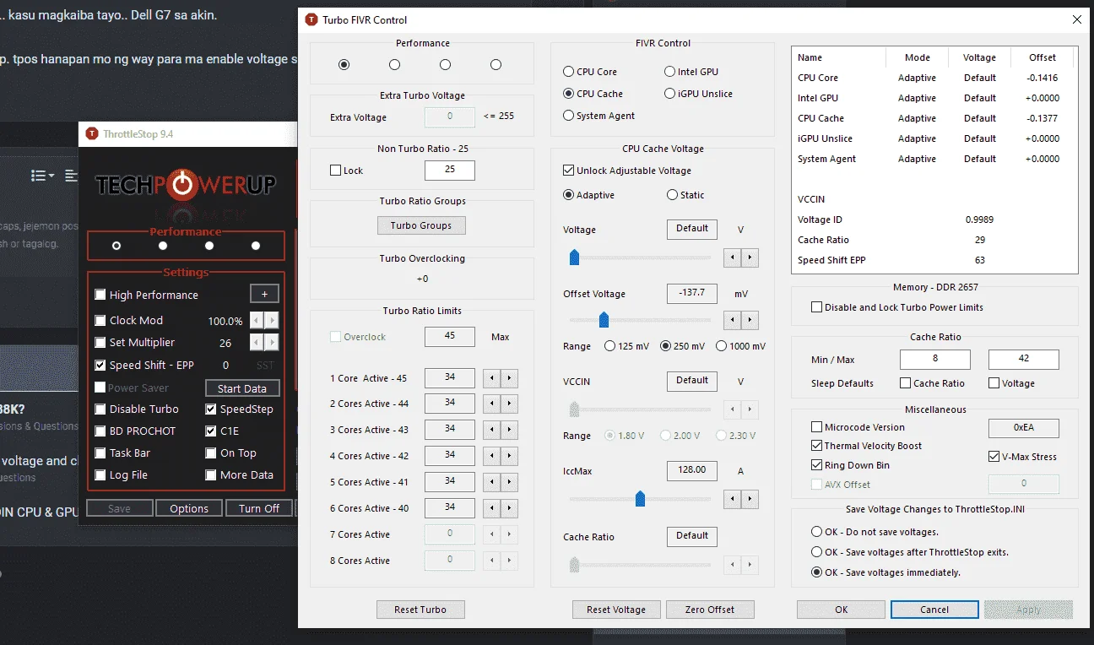Toggle Speed Shift - EPP in ThrottleStop
1094x645 pixels.
coord(100,366)
